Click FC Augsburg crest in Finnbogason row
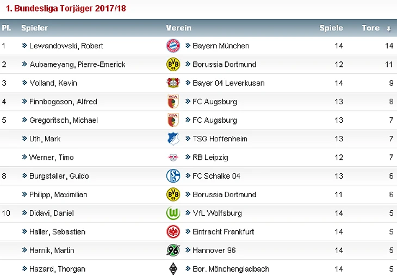The image size is (397, 276). pos(173,102)
